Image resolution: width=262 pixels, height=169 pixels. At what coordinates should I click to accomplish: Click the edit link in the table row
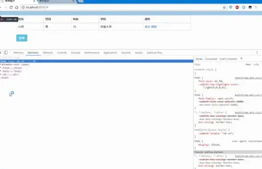147,27
